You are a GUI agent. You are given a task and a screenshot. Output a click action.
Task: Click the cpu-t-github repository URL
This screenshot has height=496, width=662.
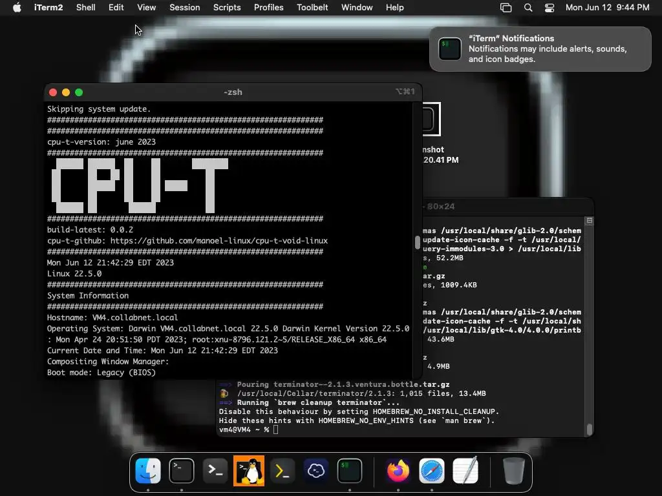219,241
